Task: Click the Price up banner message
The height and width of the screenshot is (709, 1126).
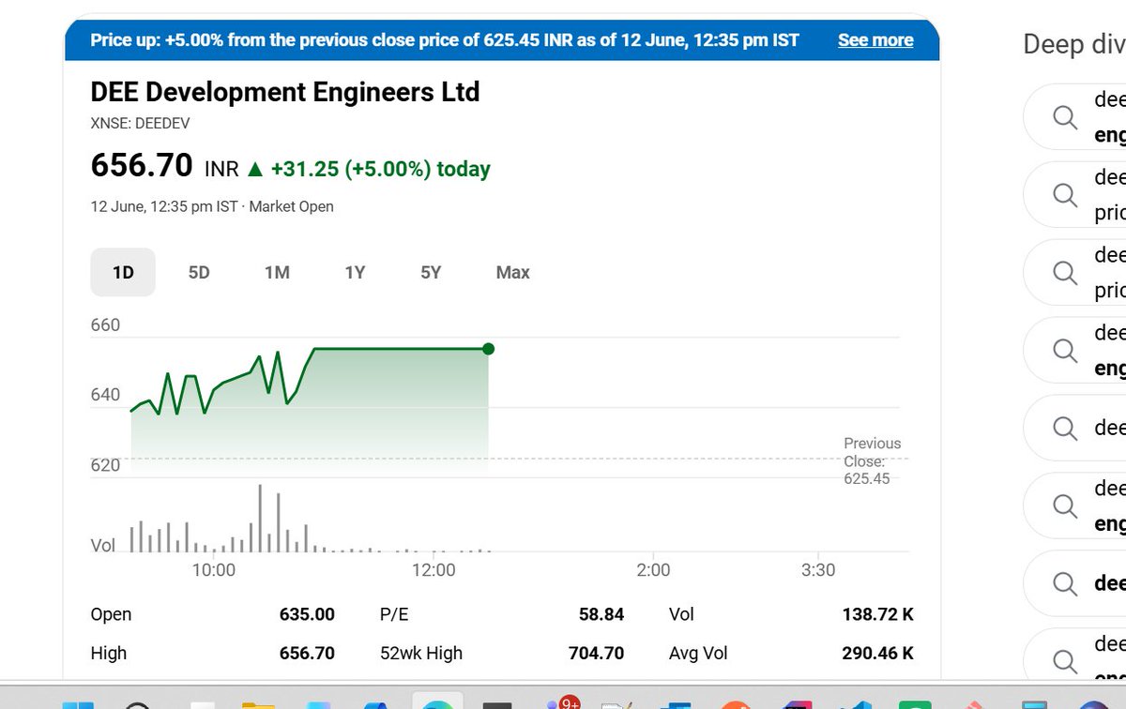Action: 445,40
